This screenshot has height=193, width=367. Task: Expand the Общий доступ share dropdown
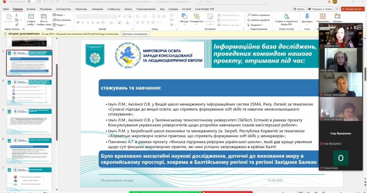[363, 9]
